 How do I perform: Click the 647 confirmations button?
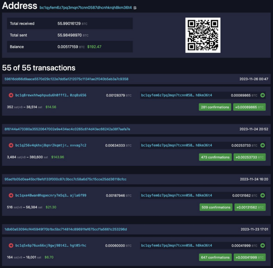215,258
